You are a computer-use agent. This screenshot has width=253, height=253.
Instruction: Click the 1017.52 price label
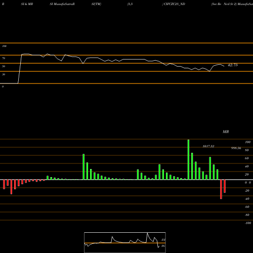[208, 146]
